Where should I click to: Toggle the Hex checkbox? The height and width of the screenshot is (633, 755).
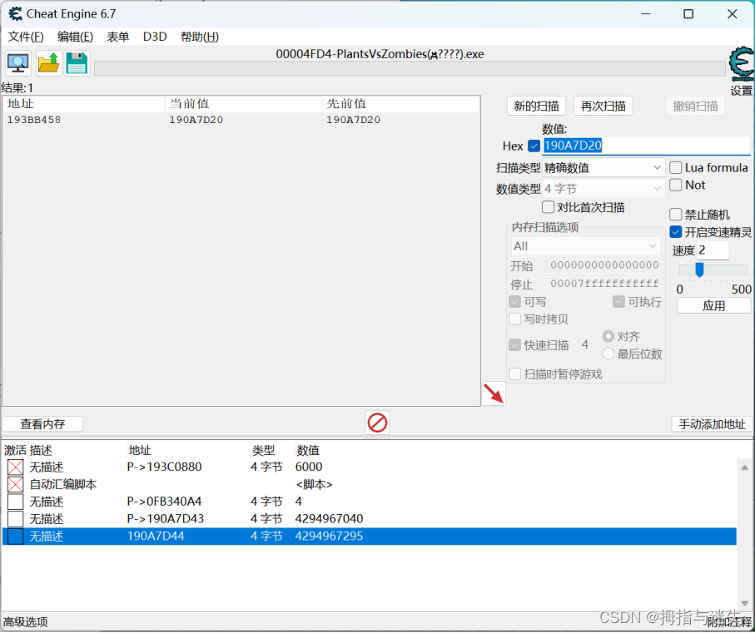534,146
